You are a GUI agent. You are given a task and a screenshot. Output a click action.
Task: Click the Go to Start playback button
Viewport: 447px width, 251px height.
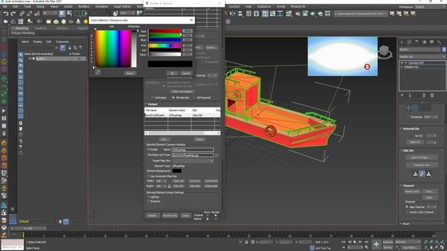point(344,242)
